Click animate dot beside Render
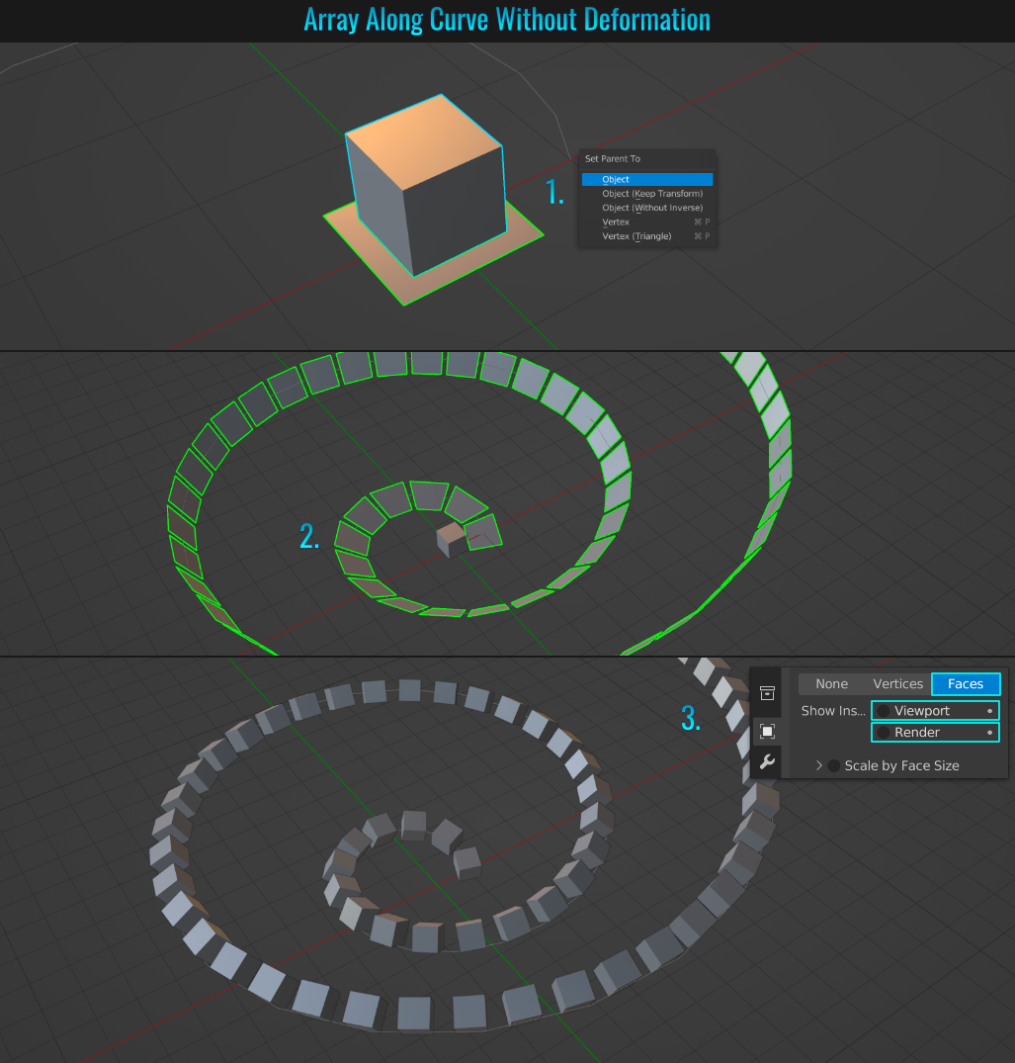Screen dimensions: 1015x1063 (x=990, y=732)
